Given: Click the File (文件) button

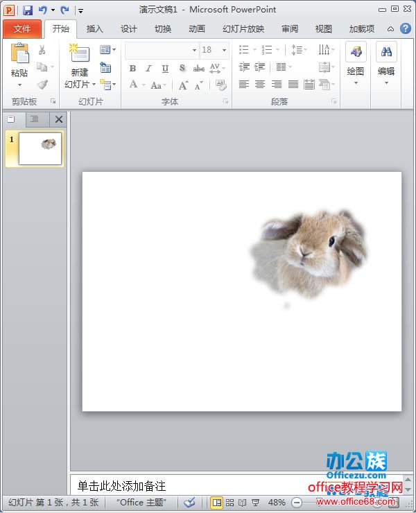Looking at the screenshot, I should (22, 28).
